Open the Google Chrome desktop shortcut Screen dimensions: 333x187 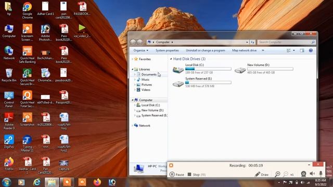pos(27,10)
